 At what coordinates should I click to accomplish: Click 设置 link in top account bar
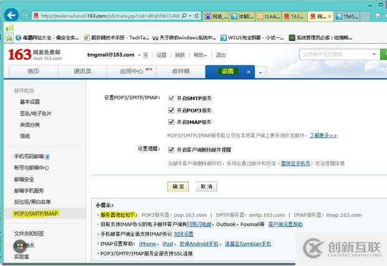tap(161, 55)
